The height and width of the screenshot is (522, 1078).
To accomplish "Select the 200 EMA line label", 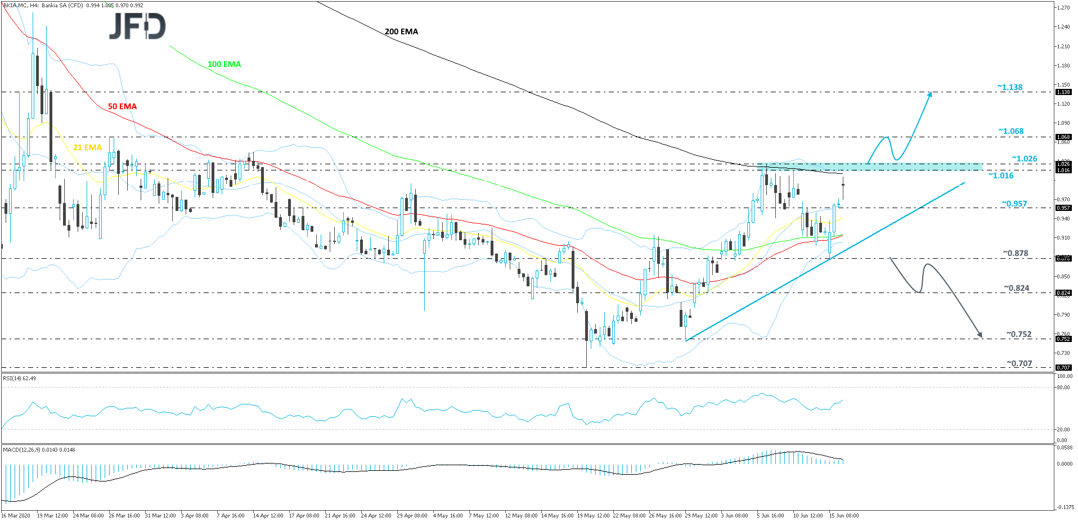I will [x=401, y=31].
